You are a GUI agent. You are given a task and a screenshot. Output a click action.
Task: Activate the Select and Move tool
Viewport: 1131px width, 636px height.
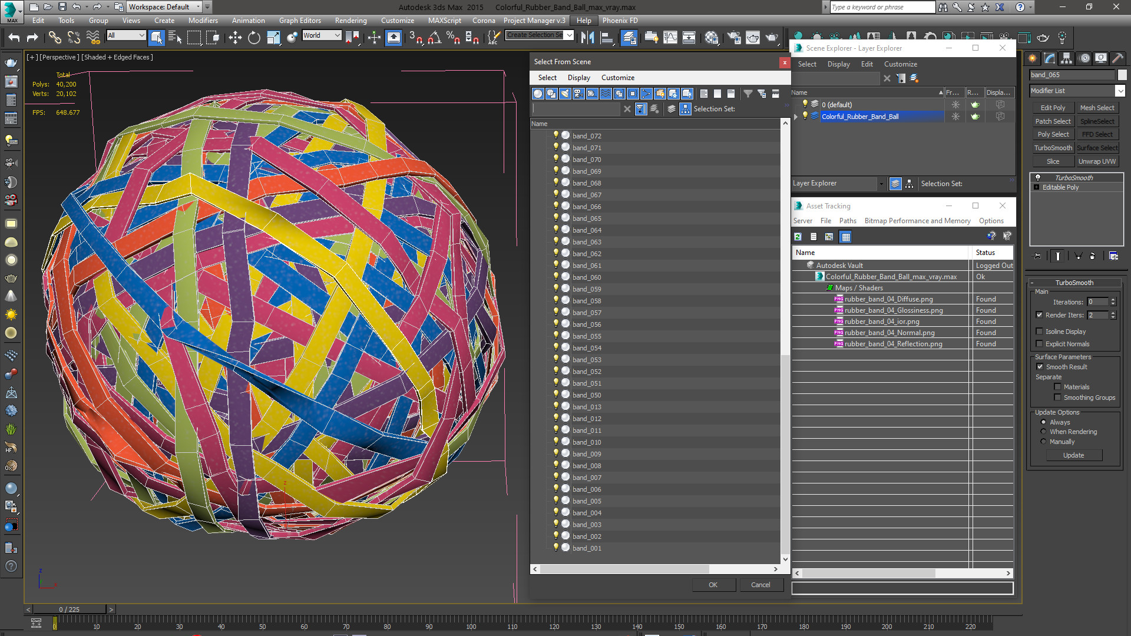tap(235, 38)
